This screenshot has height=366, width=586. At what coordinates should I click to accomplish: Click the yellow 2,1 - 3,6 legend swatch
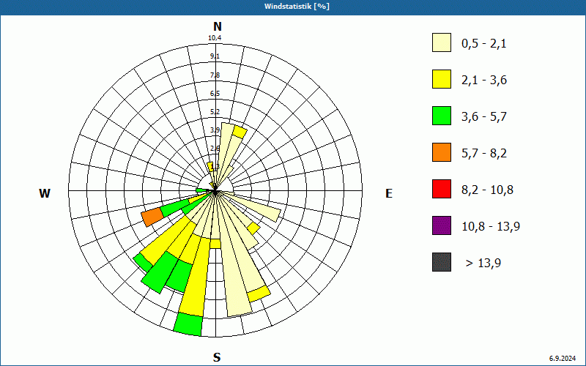442,79
